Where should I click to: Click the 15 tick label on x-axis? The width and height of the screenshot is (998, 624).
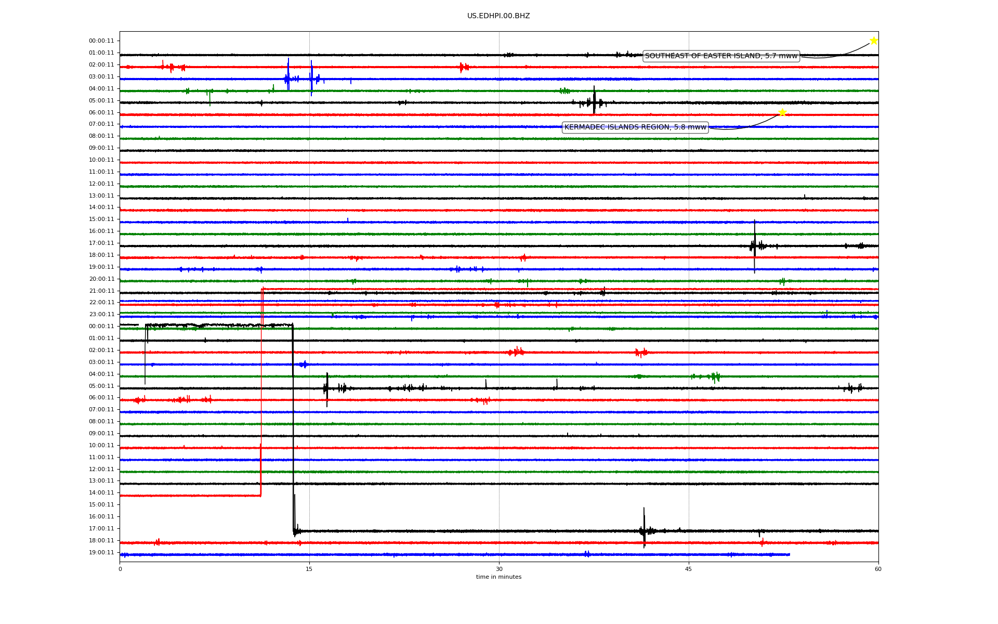(x=309, y=569)
